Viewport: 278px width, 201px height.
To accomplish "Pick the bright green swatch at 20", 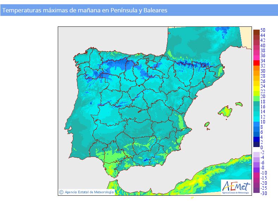I will 256,98.
